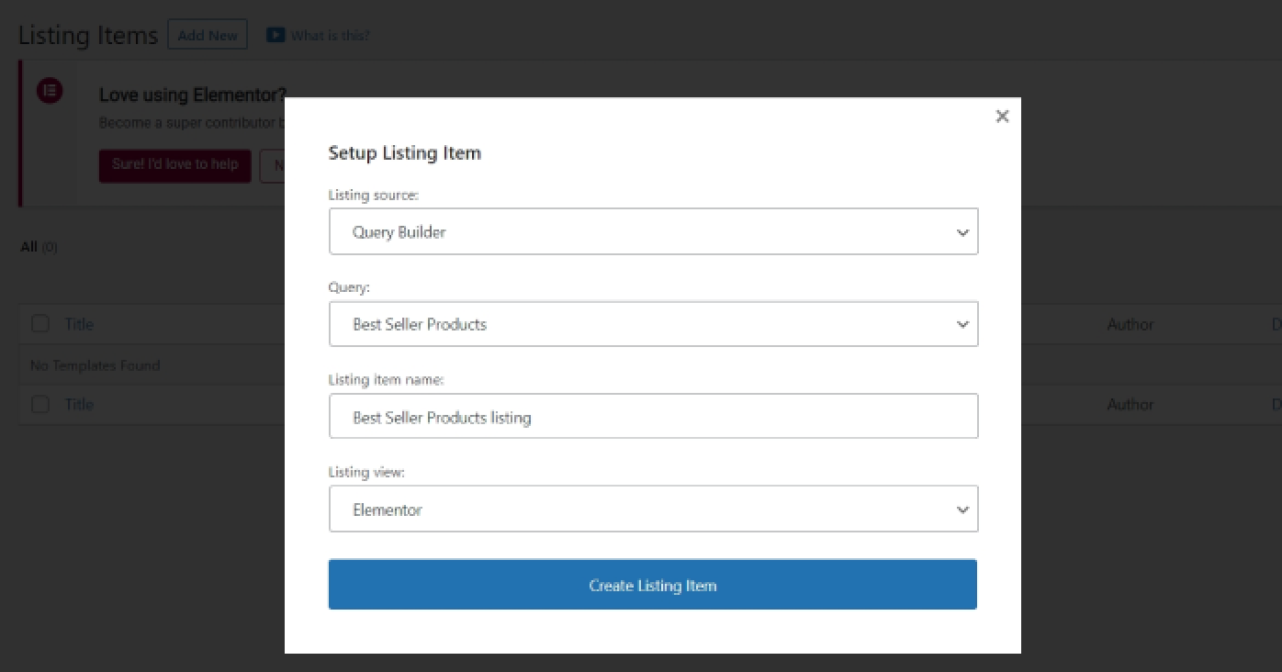Open the Query dropdown showing Best Seller Products
This screenshot has width=1282, height=672.
coord(653,324)
